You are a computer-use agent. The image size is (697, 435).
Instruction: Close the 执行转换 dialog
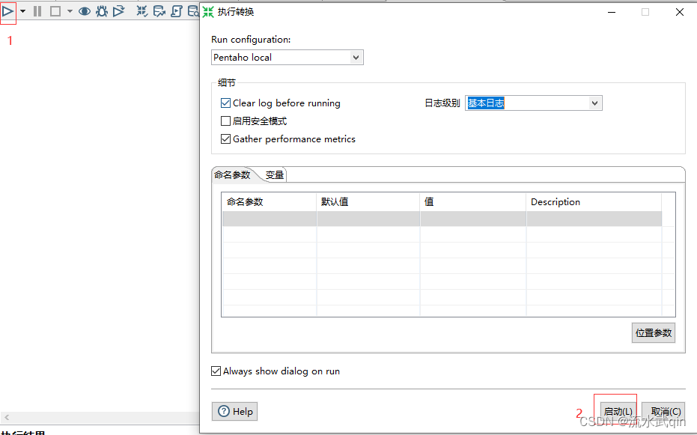coord(680,12)
